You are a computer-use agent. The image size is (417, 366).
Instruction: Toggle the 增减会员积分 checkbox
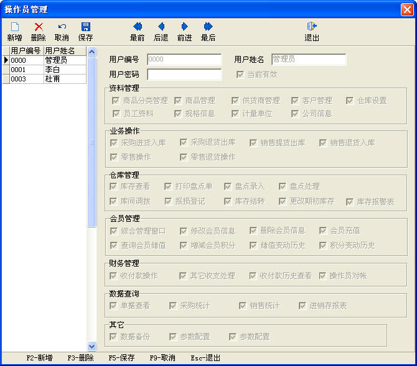click(x=184, y=245)
